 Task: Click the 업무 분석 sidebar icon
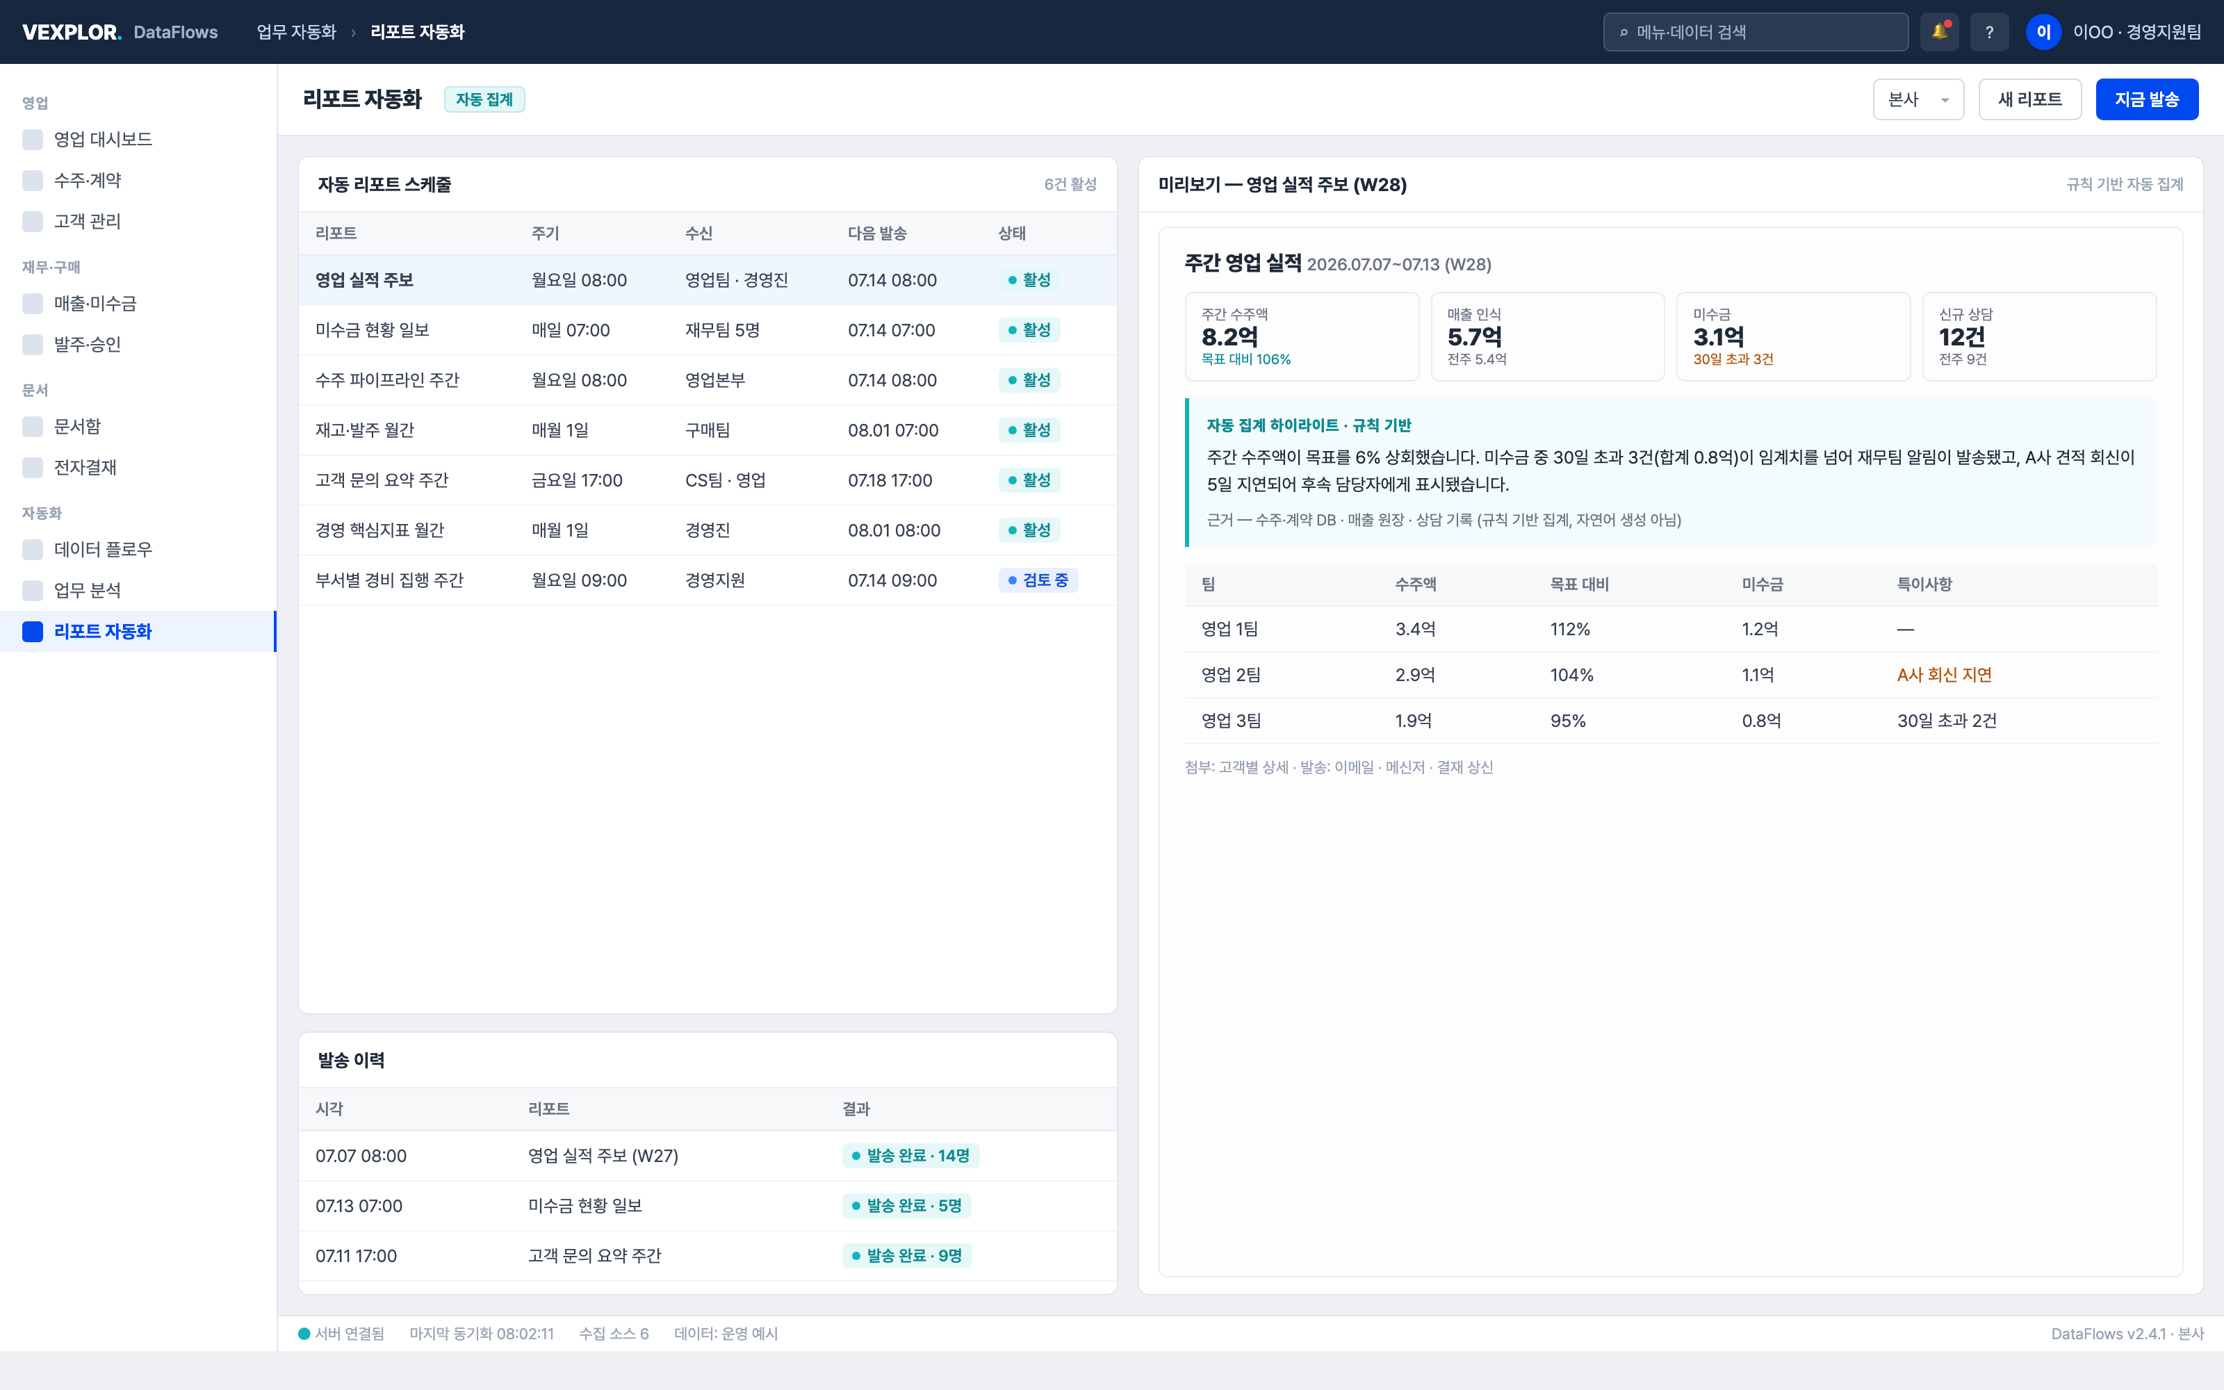tap(32, 590)
